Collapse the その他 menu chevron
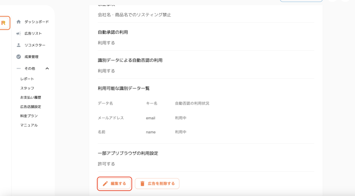The width and height of the screenshot is (355, 196). [x=47, y=68]
